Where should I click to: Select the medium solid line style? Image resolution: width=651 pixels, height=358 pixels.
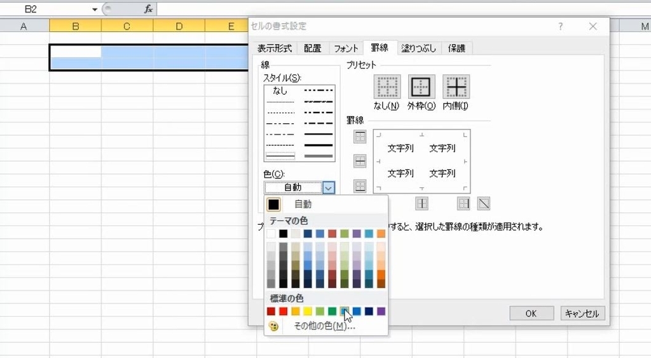[x=319, y=135]
